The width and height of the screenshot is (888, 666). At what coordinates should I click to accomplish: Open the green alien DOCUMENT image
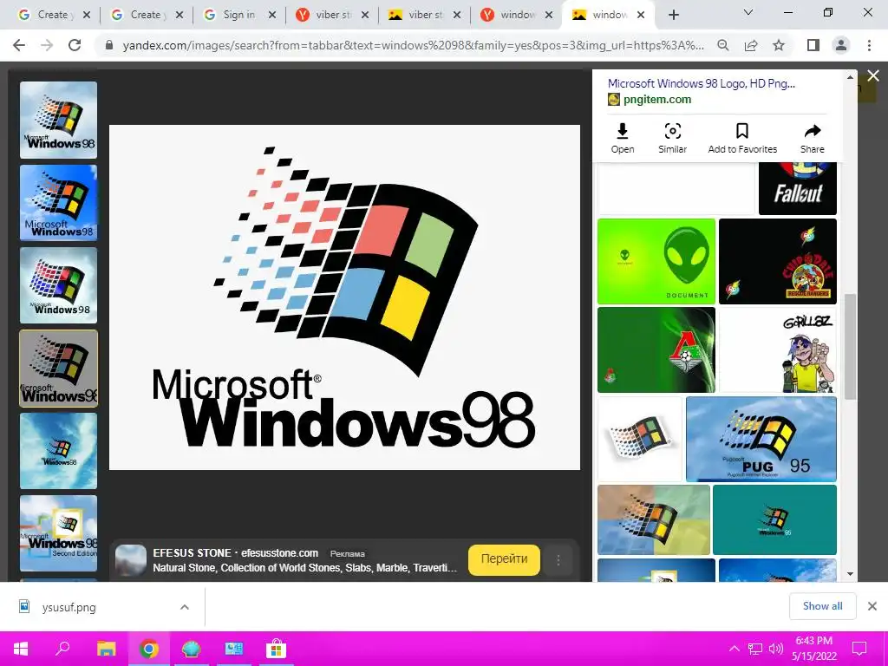click(656, 262)
